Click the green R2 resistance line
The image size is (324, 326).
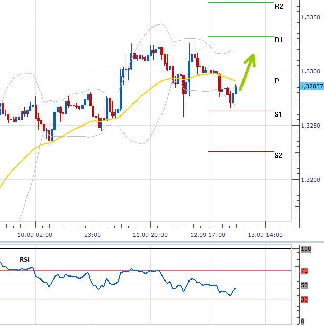tap(241, 2)
